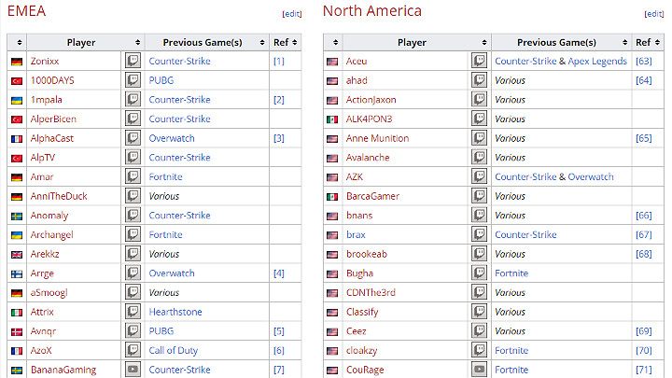Image resolution: width=672 pixels, height=378 pixels.
Task: Sort North America table by Ref column
Action: point(644,42)
